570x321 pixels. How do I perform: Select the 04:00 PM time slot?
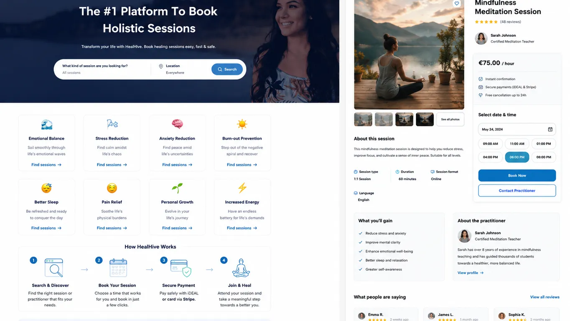point(490,157)
